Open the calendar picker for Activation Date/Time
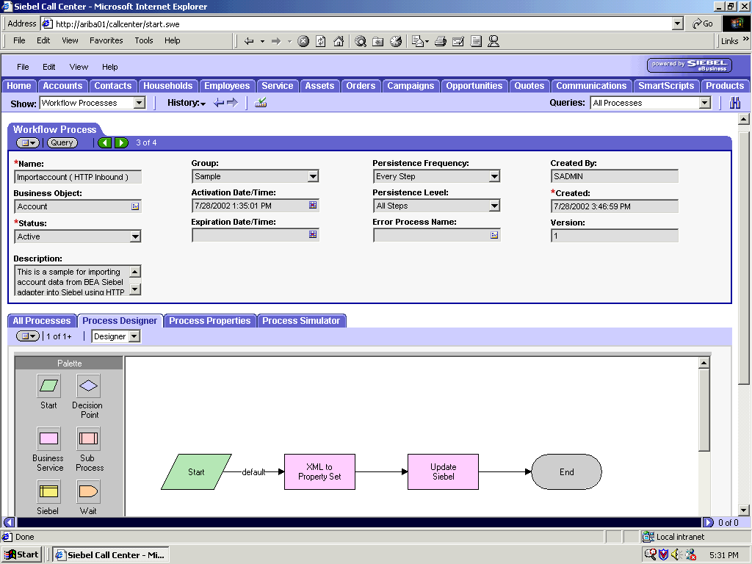This screenshot has height=564, width=752. 312,206
